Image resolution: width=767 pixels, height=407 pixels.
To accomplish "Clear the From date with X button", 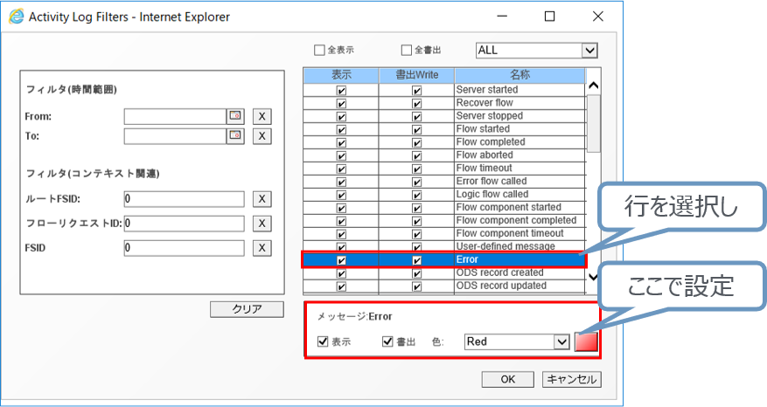I will (261, 116).
